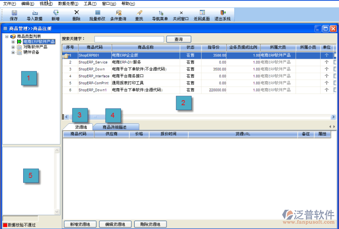Open the 文件(F) menu

coord(10,3)
